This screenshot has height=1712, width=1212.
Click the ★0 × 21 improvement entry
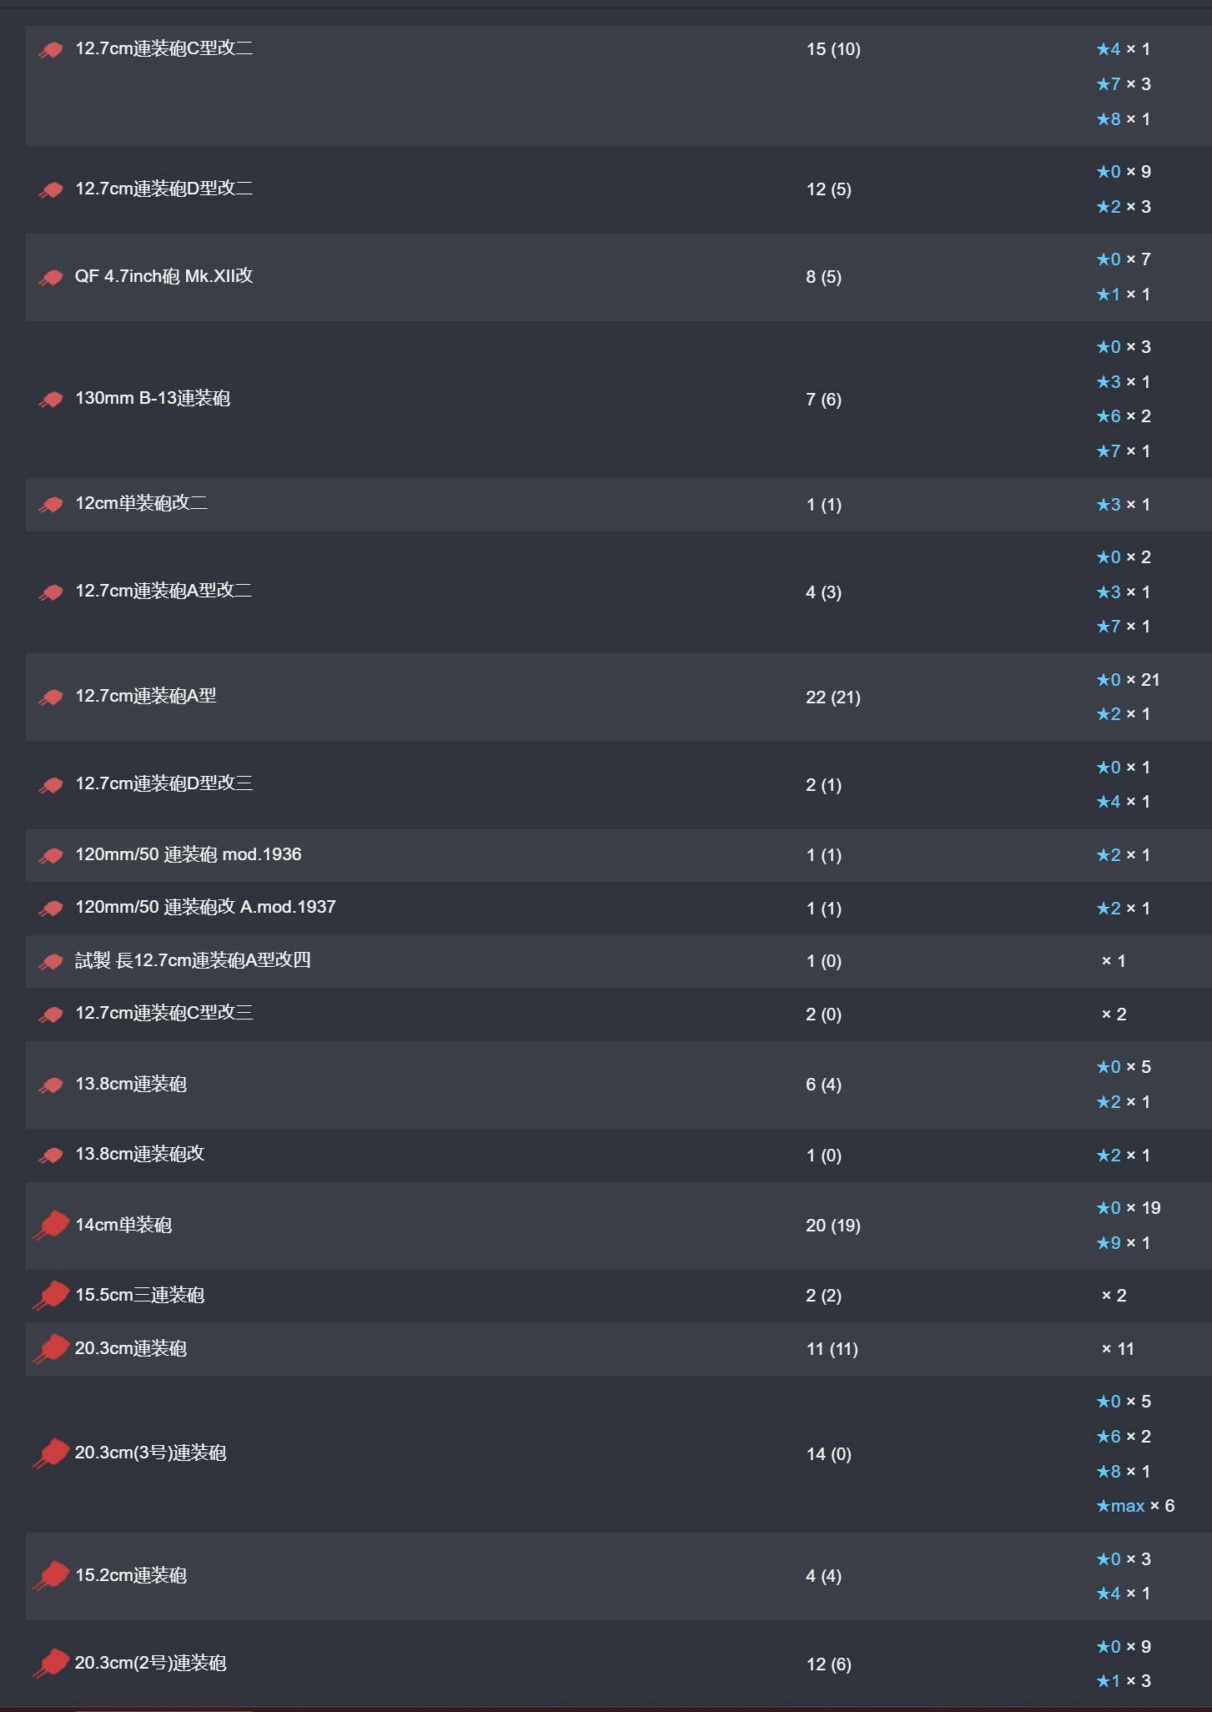1128,680
